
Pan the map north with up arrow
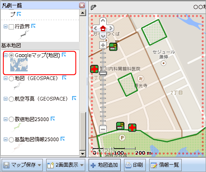103,21
